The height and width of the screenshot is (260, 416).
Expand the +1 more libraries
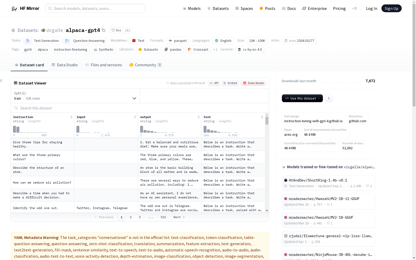[x=215, y=49]
